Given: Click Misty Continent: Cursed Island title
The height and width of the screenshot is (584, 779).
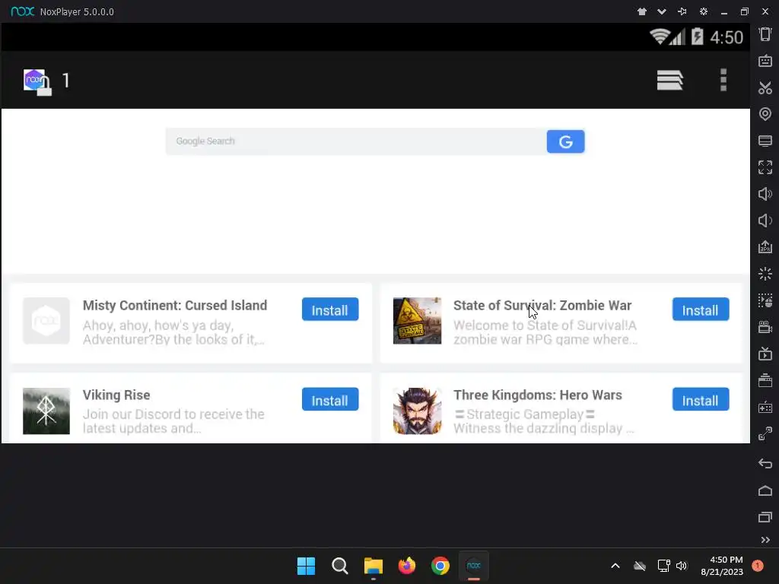Looking at the screenshot, I should (175, 306).
